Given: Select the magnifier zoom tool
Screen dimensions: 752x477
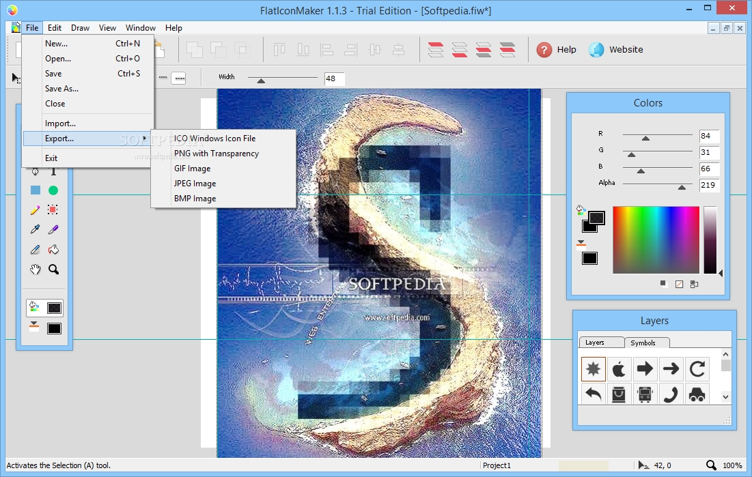Looking at the screenshot, I should pyautogui.click(x=54, y=270).
